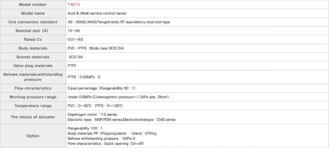The height and width of the screenshot is (148, 329).
Task: Select the Model name label cell
Action: (x=33, y=13)
